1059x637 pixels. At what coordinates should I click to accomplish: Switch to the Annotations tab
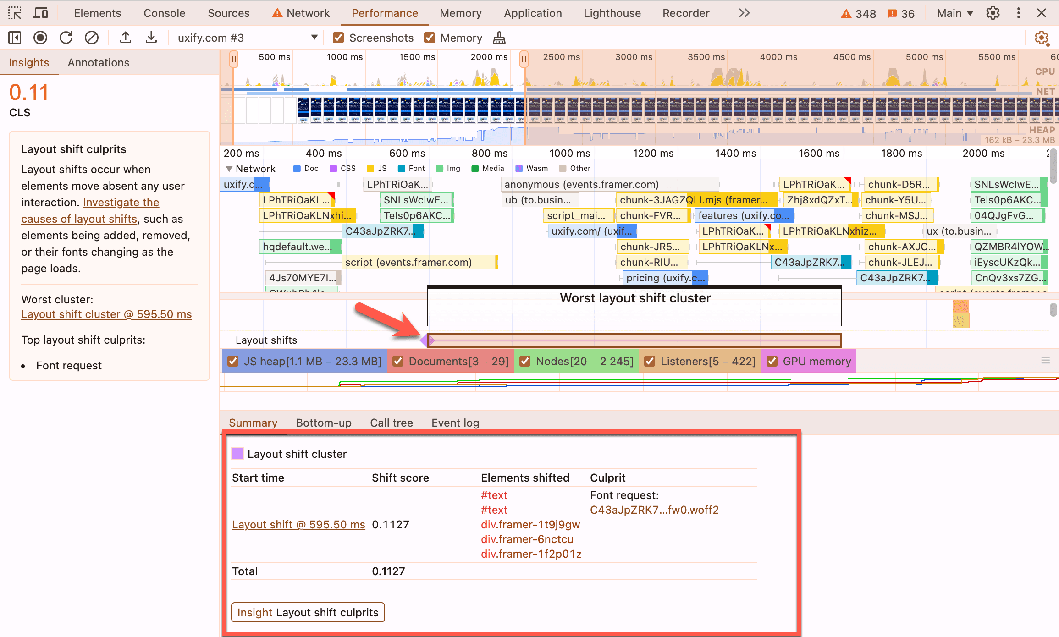pos(98,62)
